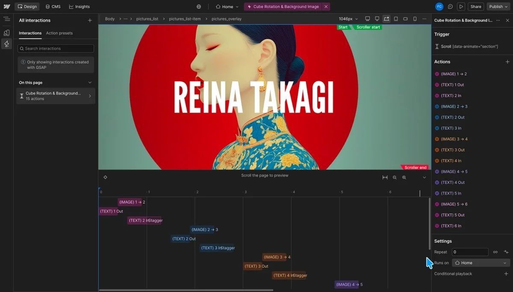Open interaction panel more options ellipsis

pos(497,20)
